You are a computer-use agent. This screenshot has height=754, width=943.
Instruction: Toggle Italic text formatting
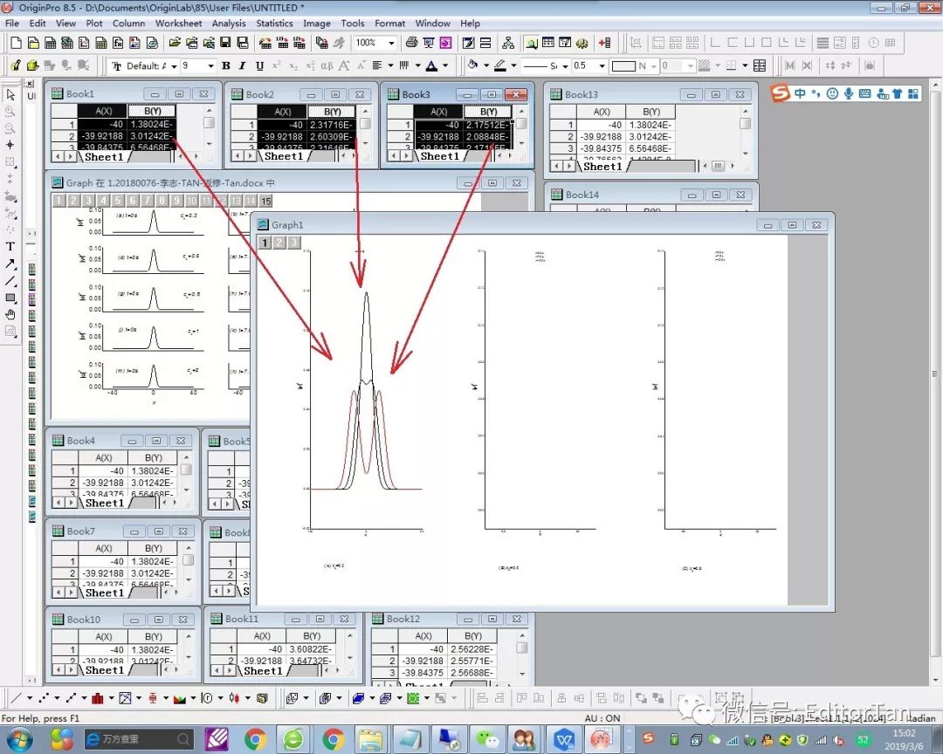click(243, 65)
